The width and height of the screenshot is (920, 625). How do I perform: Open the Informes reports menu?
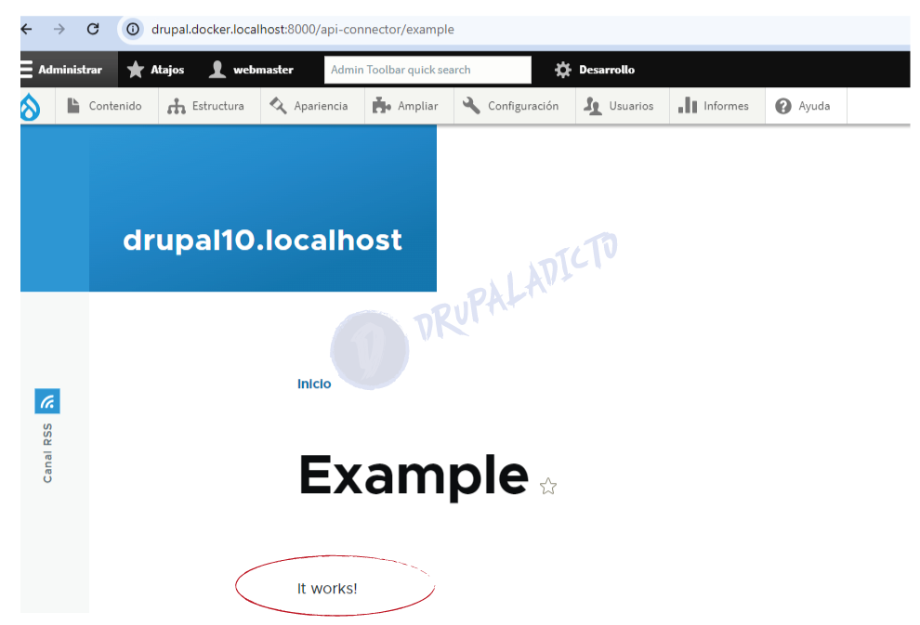(x=715, y=106)
